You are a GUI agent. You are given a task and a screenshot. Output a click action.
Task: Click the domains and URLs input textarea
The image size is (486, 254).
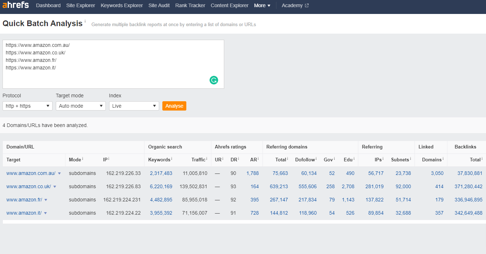tap(113, 64)
